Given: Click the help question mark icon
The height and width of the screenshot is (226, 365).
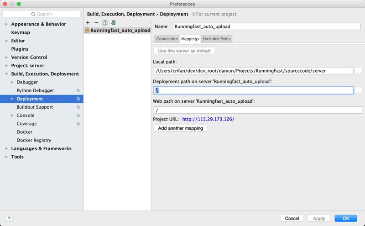Looking at the screenshot, I should click(x=9, y=219).
